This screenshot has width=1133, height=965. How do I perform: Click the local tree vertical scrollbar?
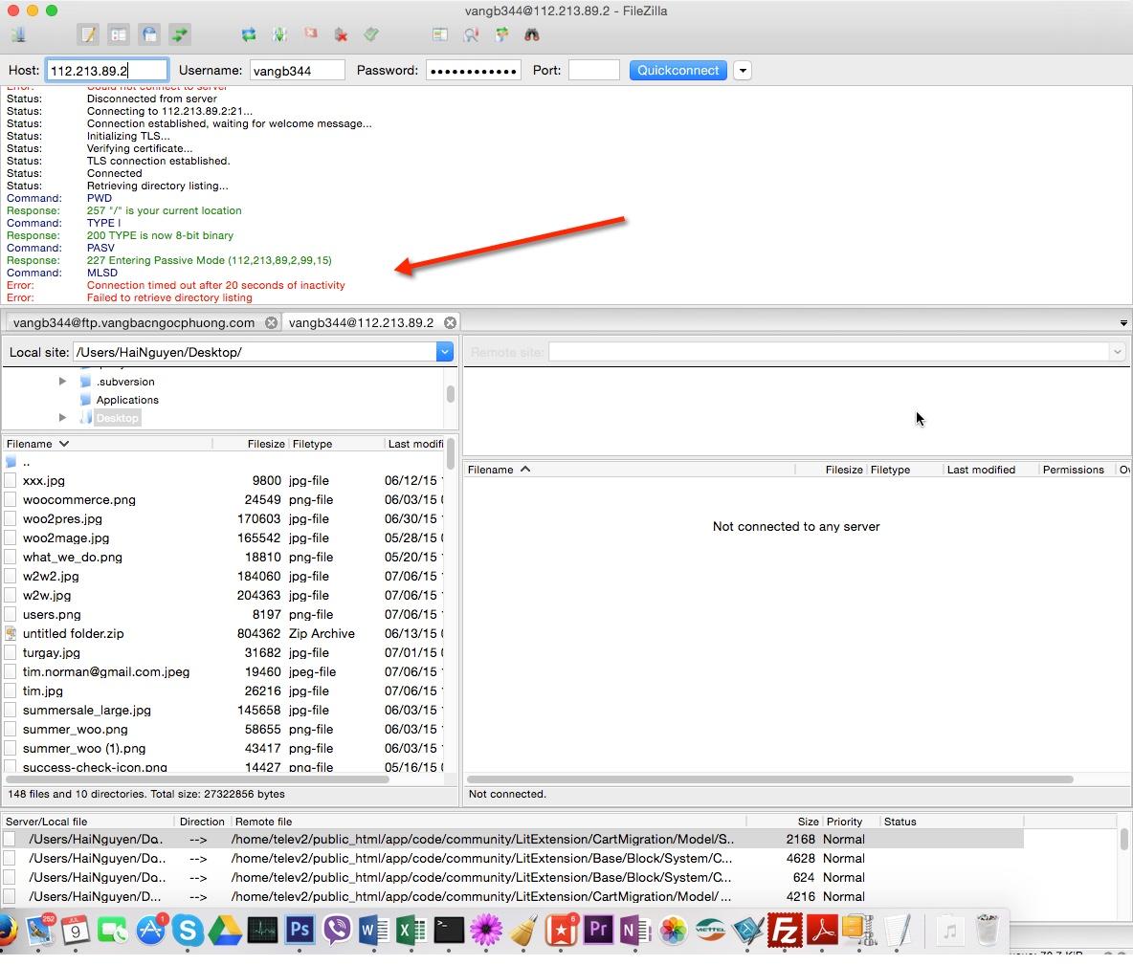[x=451, y=394]
